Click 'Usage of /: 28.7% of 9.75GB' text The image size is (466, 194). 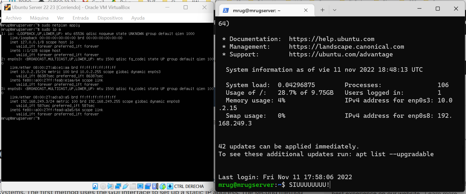(x=280, y=93)
